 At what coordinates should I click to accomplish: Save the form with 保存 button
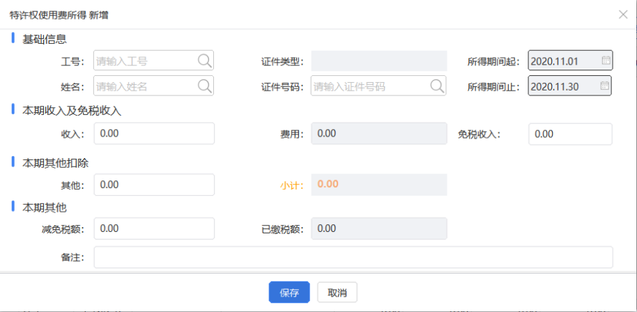click(289, 292)
